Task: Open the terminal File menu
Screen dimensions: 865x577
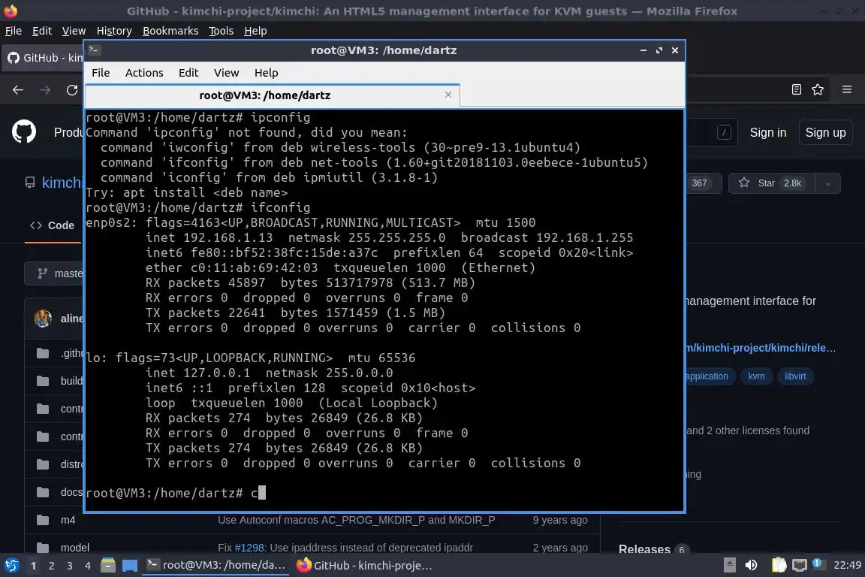Action: pyautogui.click(x=101, y=73)
